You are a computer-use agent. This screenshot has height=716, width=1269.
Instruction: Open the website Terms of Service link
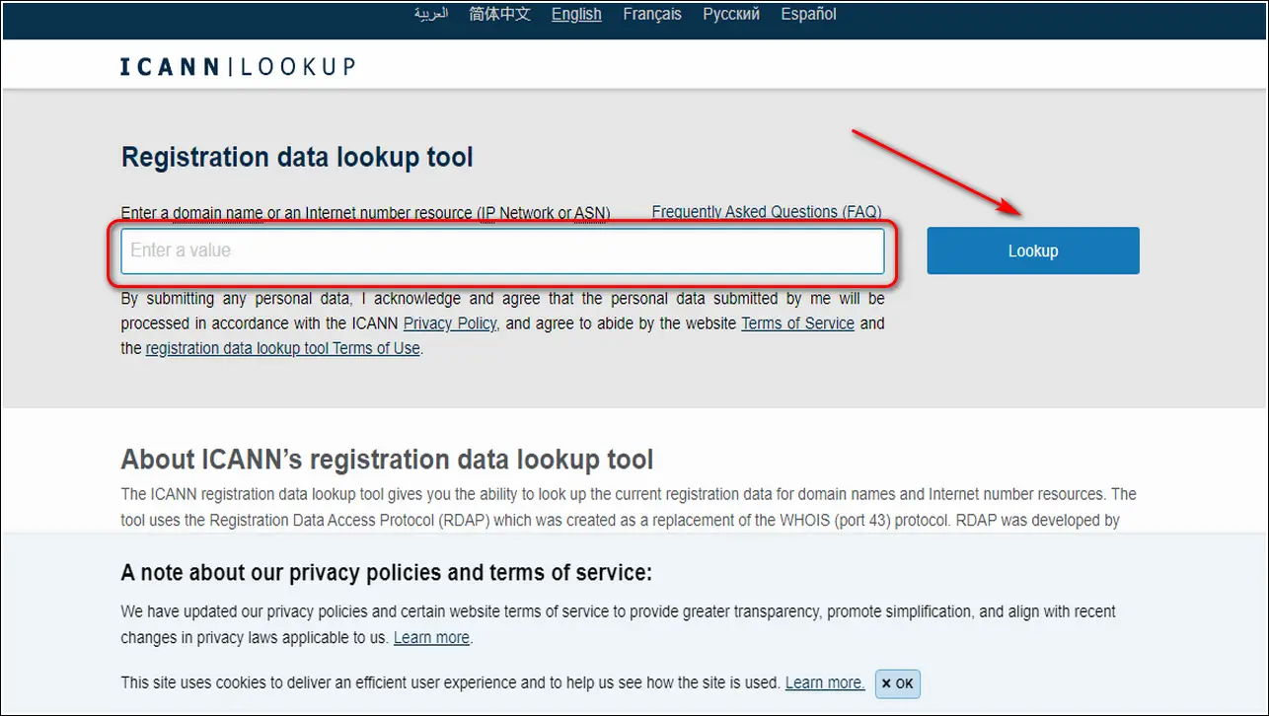797,323
